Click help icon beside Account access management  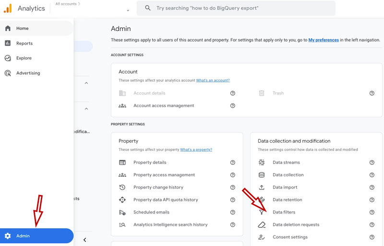[x=233, y=106]
